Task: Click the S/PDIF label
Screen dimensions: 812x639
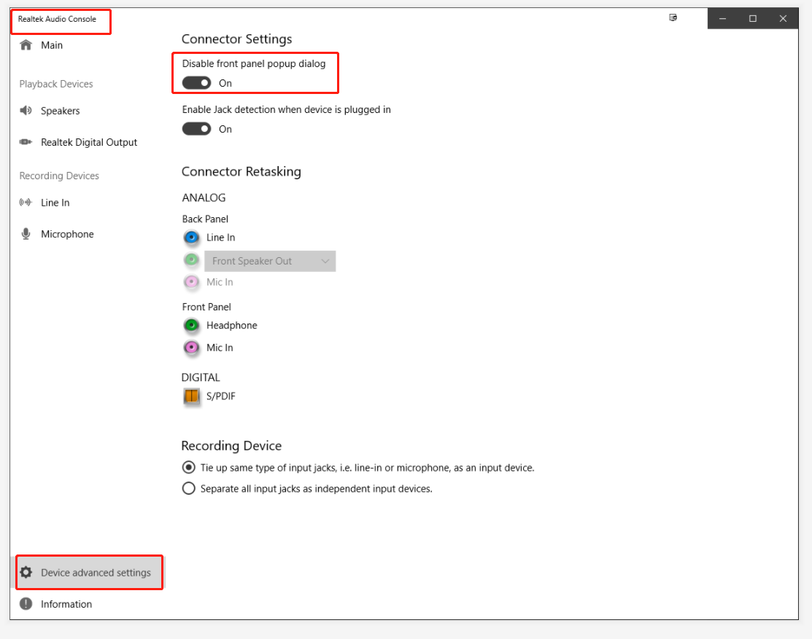Action: point(221,396)
